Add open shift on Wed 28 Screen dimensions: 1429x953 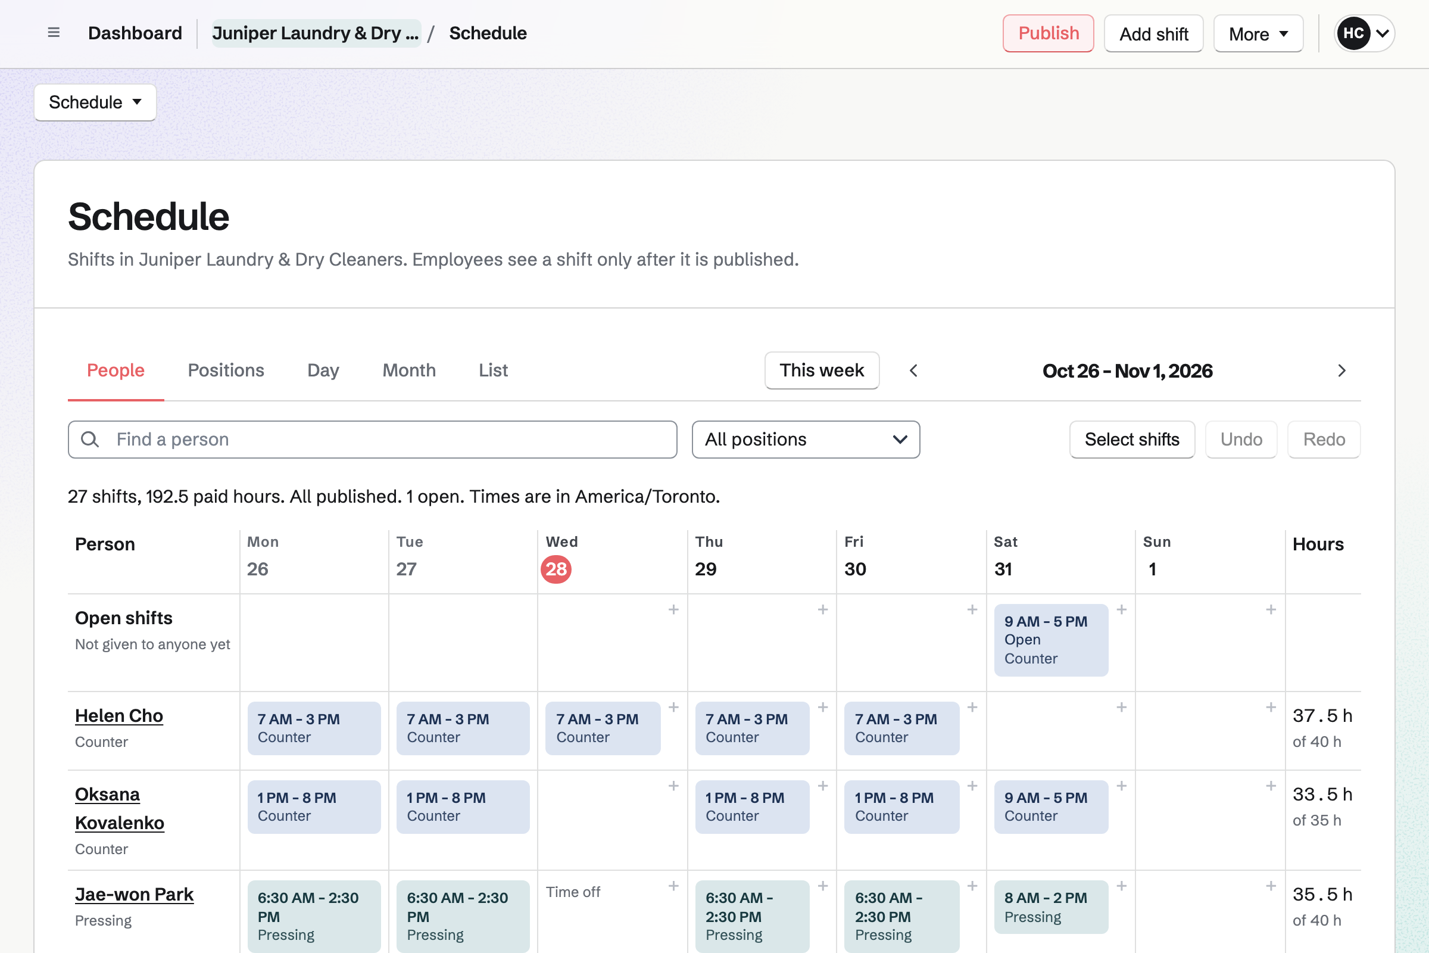coord(673,609)
